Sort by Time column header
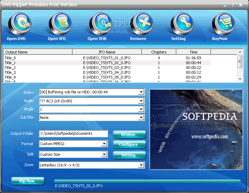The height and width of the screenshot is (193, 249). 193,52
